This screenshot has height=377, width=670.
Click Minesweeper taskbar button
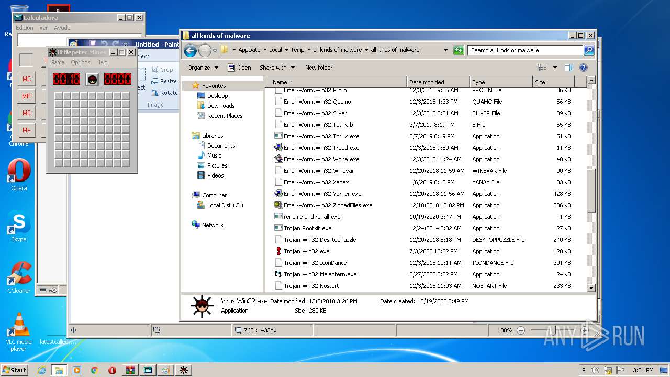tap(184, 370)
